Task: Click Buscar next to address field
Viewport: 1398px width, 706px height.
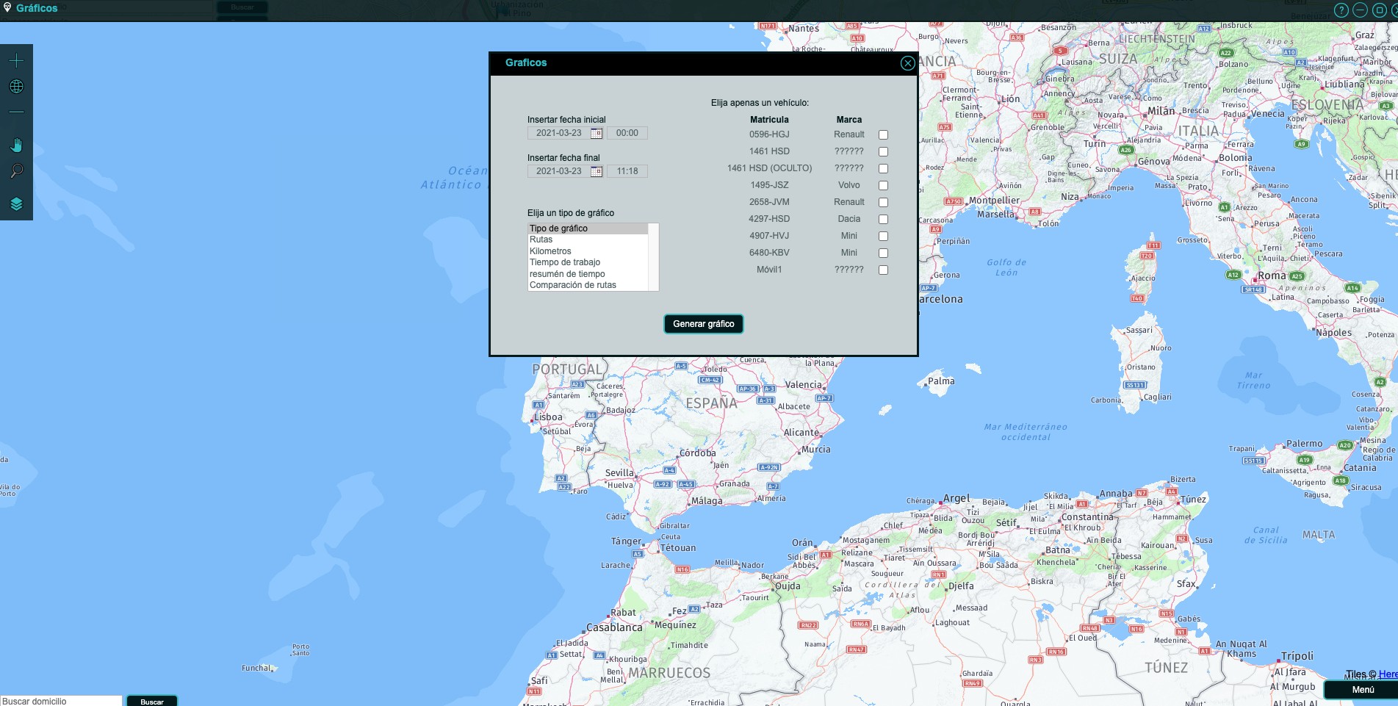Action: 152,702
